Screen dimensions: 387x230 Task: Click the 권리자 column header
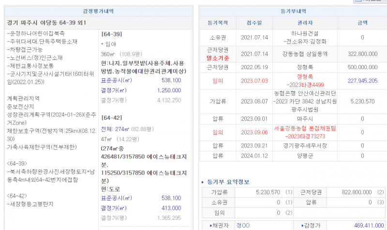pos(305,23)
